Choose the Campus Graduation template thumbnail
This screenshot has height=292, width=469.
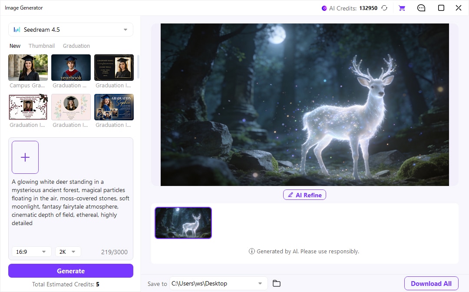pyautogui.click(x=28, y=68)
